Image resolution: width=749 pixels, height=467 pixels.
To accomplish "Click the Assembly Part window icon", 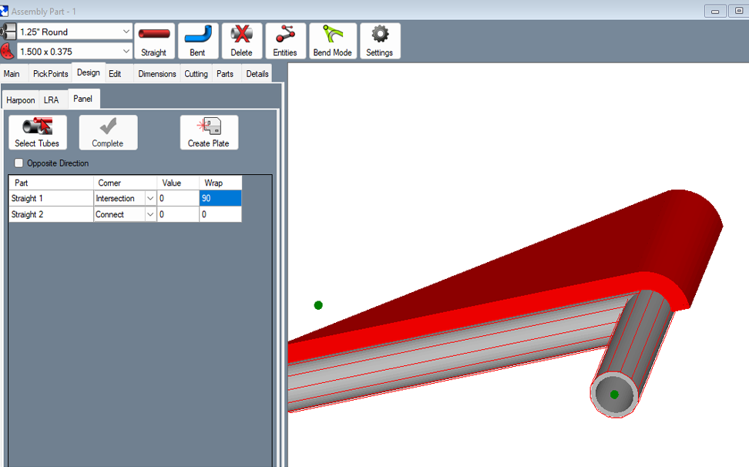I will click(x=4, y=11).
